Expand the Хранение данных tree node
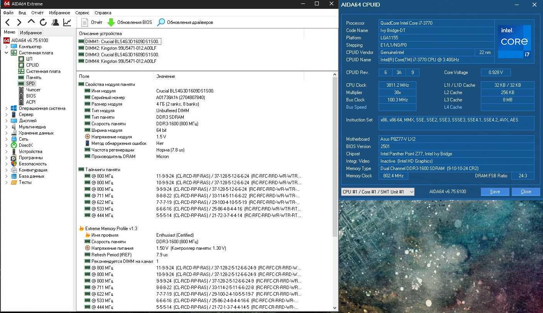Image resolution: width=543 pixels, height=313 pixels. pos(7,133)
